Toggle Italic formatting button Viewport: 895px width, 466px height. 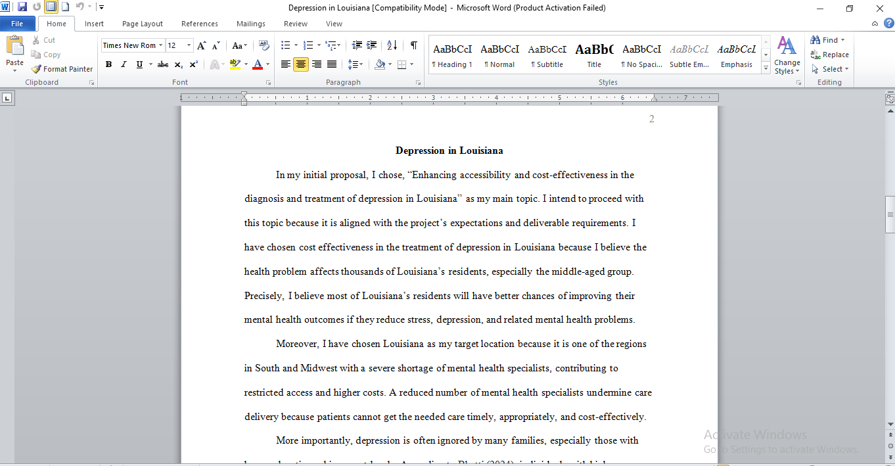coord(124,64)
